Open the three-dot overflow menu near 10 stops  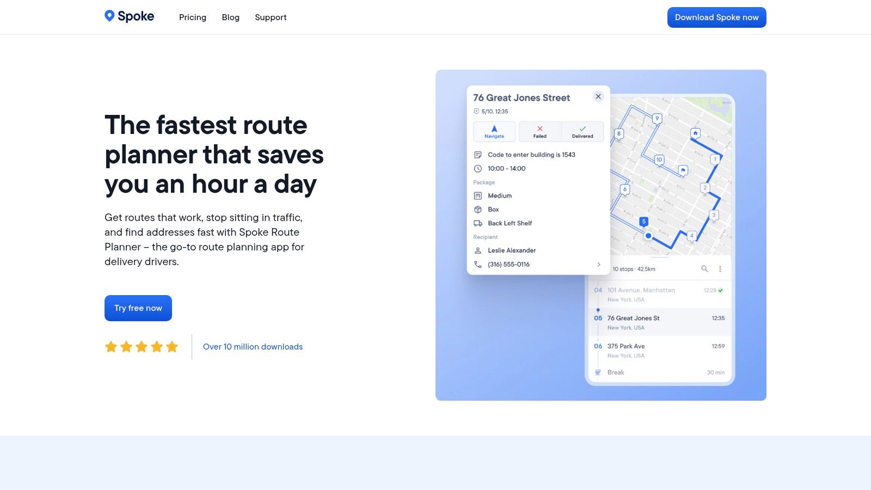[x=720, y=269]
